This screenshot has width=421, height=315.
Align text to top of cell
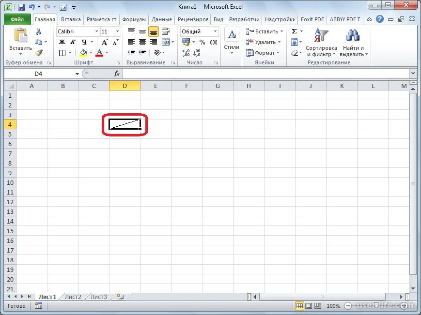pos(131,31)
